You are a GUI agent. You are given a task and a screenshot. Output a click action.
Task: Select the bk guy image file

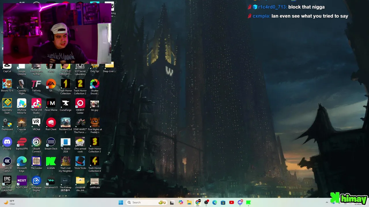[x=95, y=105]
